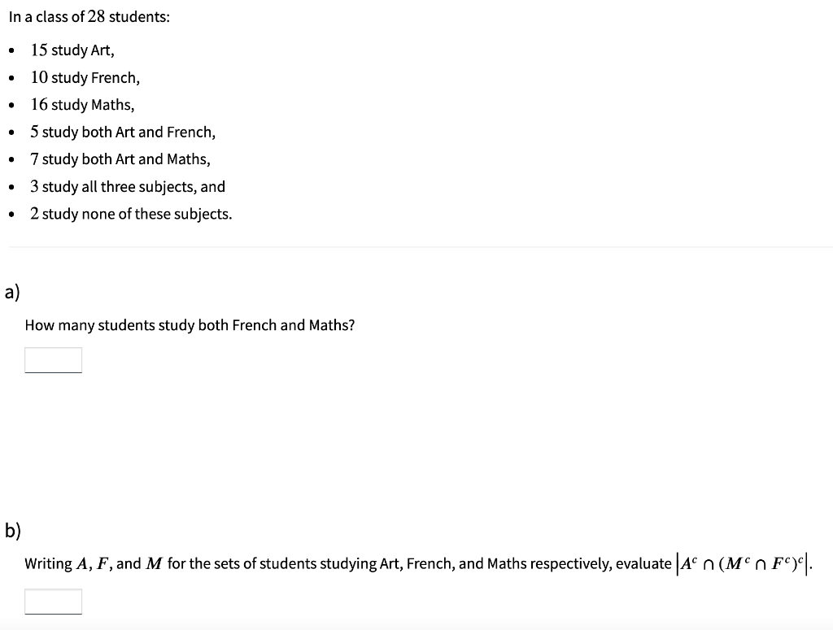The height and width of the screenshot is (630, 833).
Task: Click the part b) section label
Action: coord(11,530)
